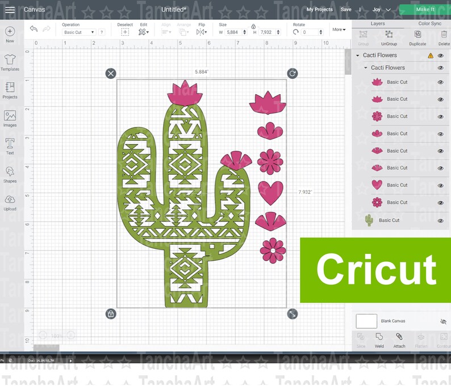Click the zoom in button
The height and width of the screenshot is (386, 451).
pyautogui.click(x=71, y=335)
